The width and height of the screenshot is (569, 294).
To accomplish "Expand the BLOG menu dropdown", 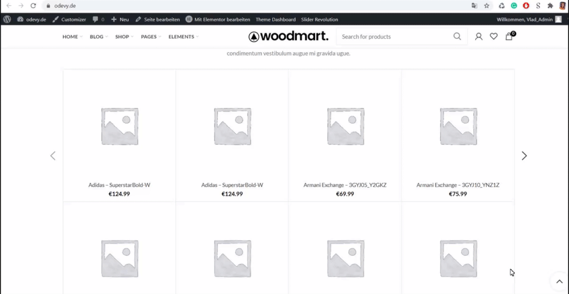I will click(99, 36).
